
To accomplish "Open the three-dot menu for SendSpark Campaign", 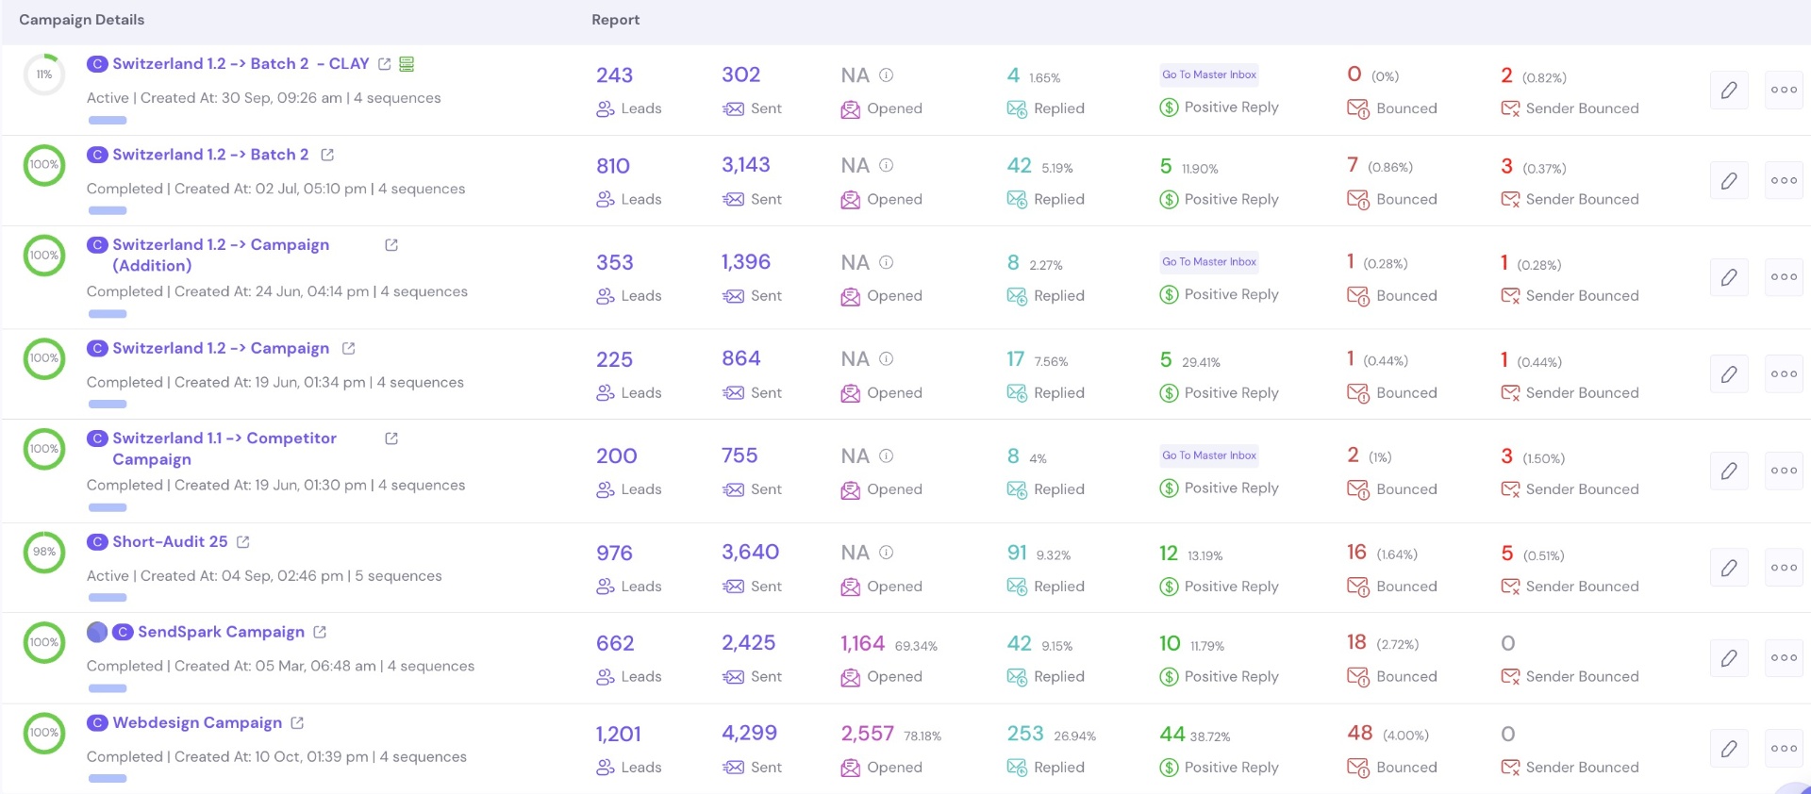I will pos(1784,658).
